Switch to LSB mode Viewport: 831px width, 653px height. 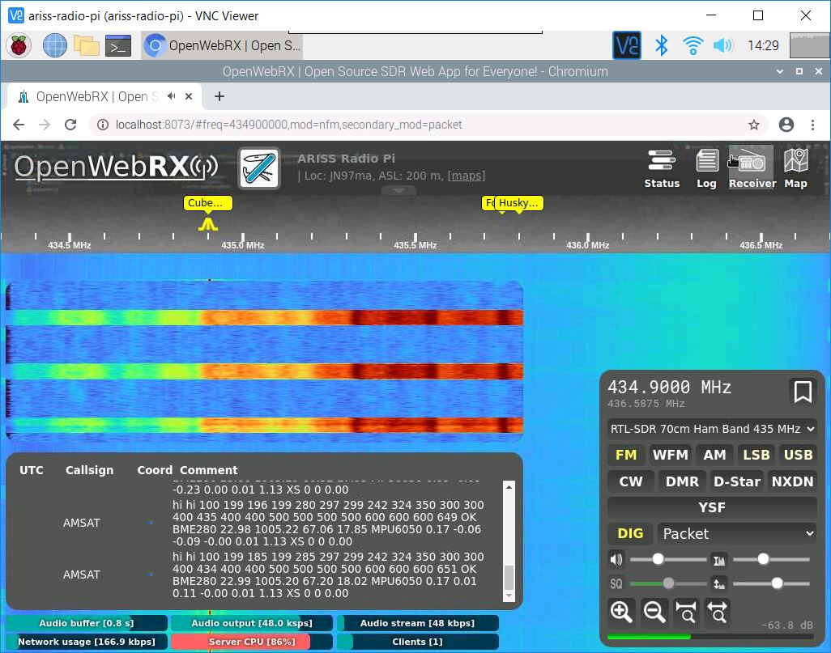pyautogui.click(x=756, y=455)
